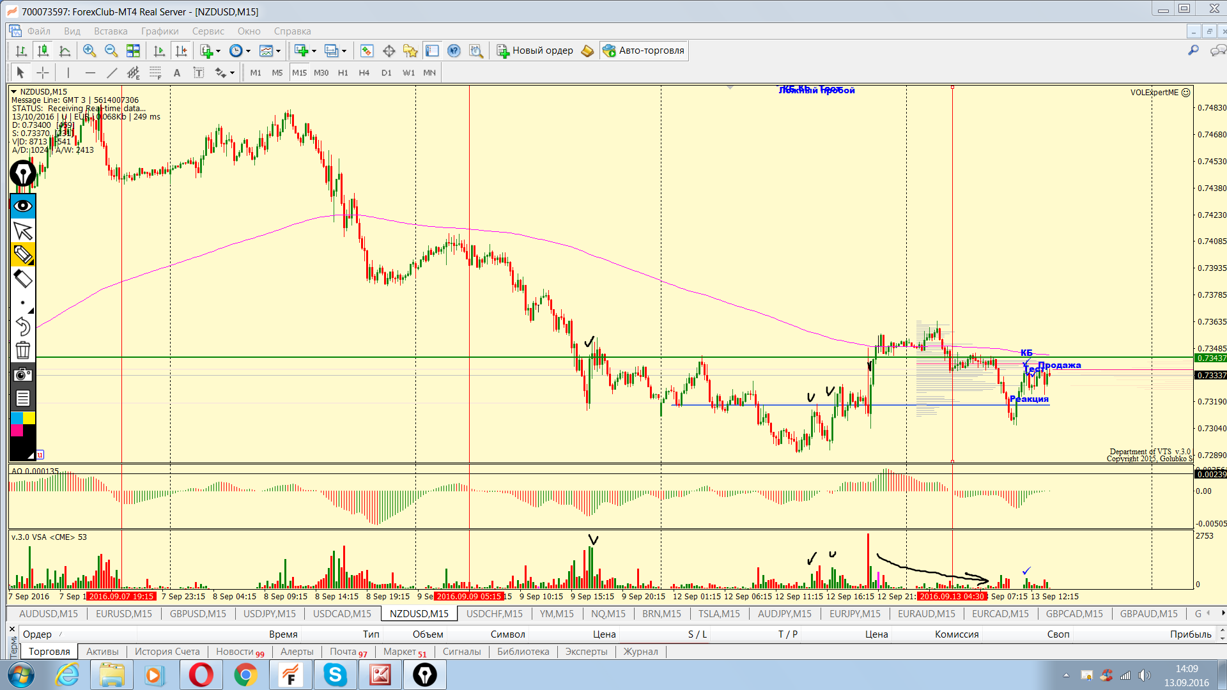This screenshot has height=690, width=1227.
Task: Open the История Счета terminal tab
Action: click(x=167, y=652)
